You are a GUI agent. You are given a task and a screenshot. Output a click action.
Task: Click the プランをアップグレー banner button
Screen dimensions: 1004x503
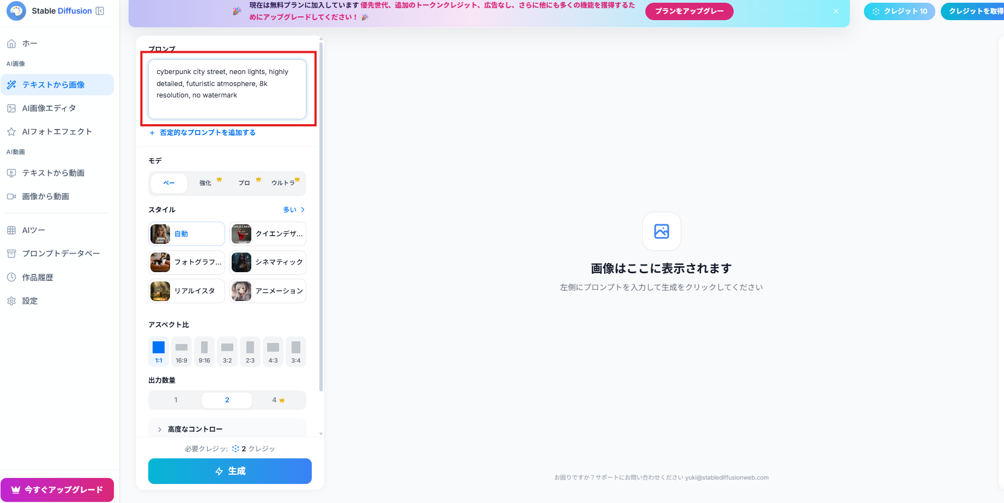689,11
